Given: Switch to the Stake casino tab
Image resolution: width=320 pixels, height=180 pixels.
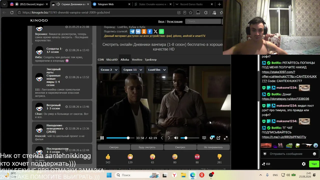Looking at the screenshot, I should [153, 4].
